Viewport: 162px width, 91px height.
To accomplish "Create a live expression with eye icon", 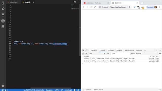I will click(x=108, y=54).
